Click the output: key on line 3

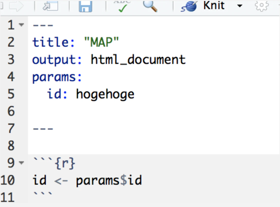pos(57,60)
